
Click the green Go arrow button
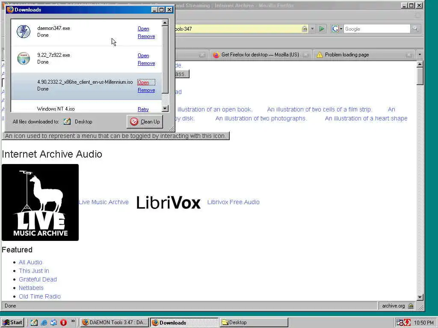pos(322,29)
